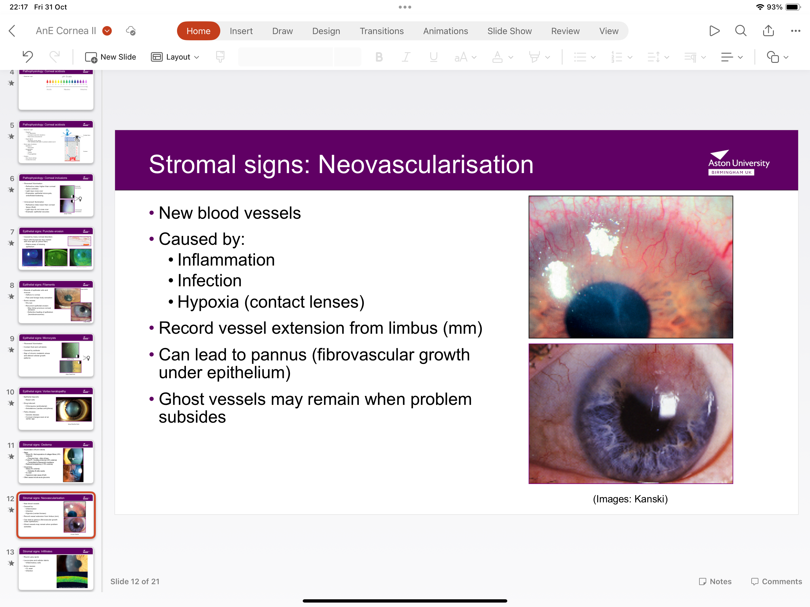810x607 pixels.
Task: Select slide 8 thumbnail in the sidebar
Action: [x=56, y=302]
